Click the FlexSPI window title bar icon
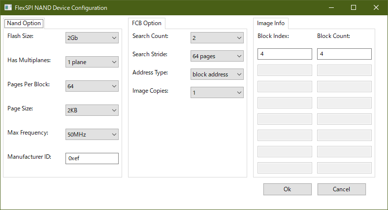The height and width of the screenshot is (210, 388). [x=8, y=8]
